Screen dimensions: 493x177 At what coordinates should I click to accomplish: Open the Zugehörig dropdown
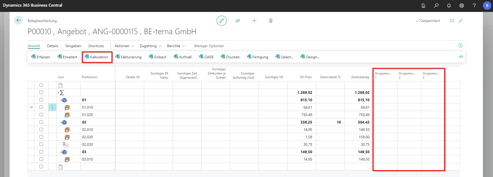(x=150, y=46)
